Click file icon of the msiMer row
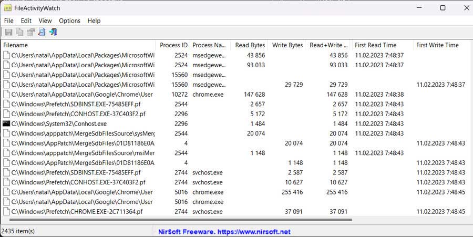This screenshot has width=473, height=237. pyautogui.click(x=6, y=153)
